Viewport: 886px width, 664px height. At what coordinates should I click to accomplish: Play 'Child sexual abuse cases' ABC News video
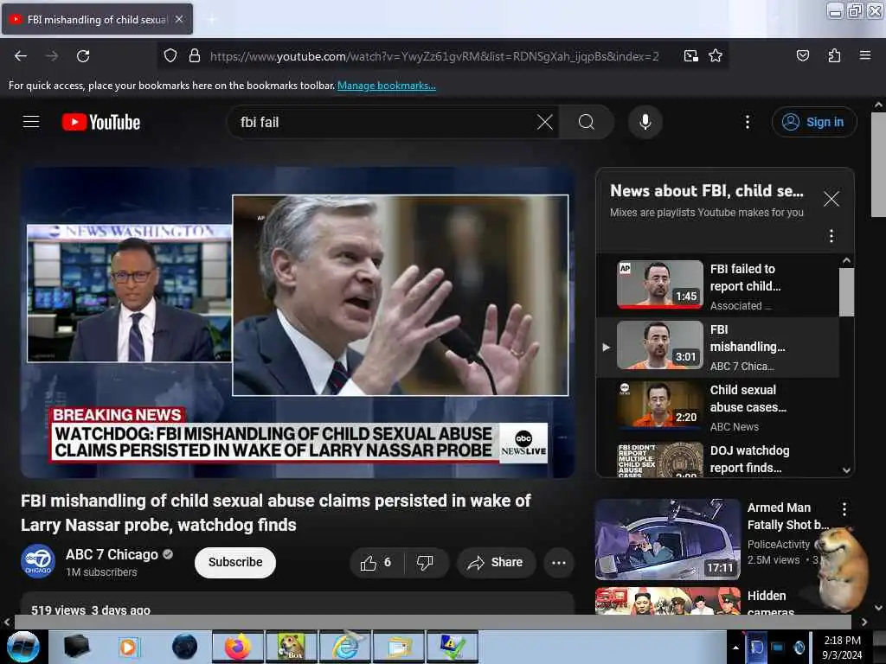[717, 406]
